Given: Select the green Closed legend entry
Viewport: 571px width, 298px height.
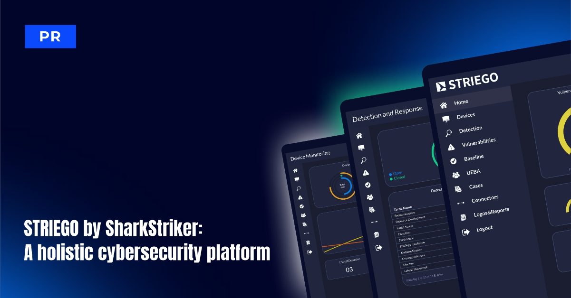Looking at the screenshot, I should (397, 178).
